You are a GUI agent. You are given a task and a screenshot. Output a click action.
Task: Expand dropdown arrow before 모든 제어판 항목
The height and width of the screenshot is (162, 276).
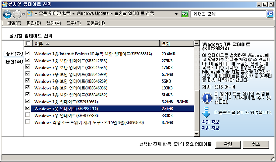(36, 14)
